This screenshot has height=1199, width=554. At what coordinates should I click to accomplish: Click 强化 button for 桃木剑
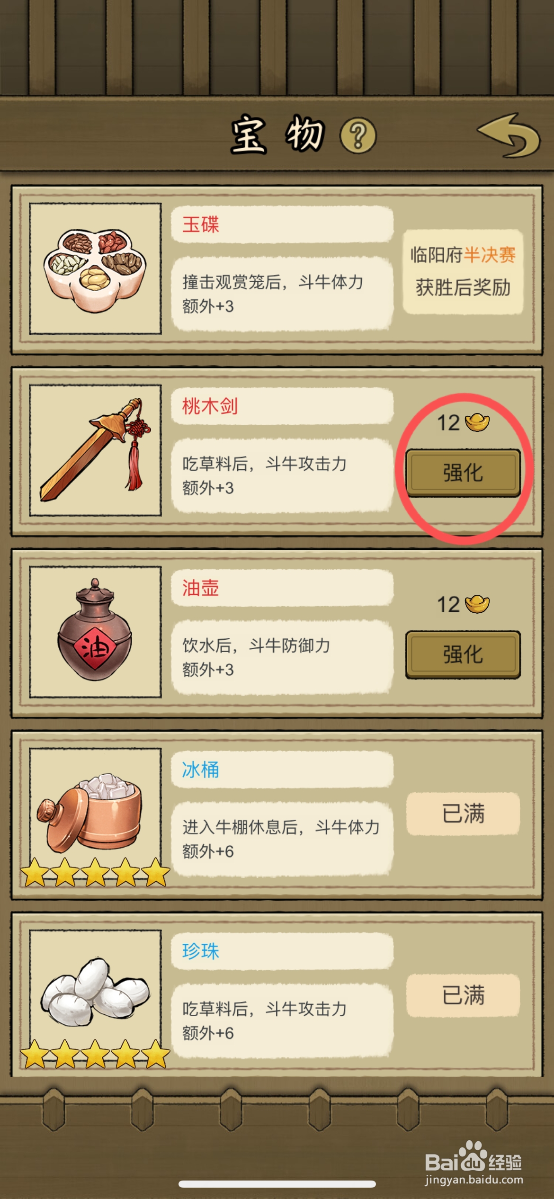tap(463, 473)
